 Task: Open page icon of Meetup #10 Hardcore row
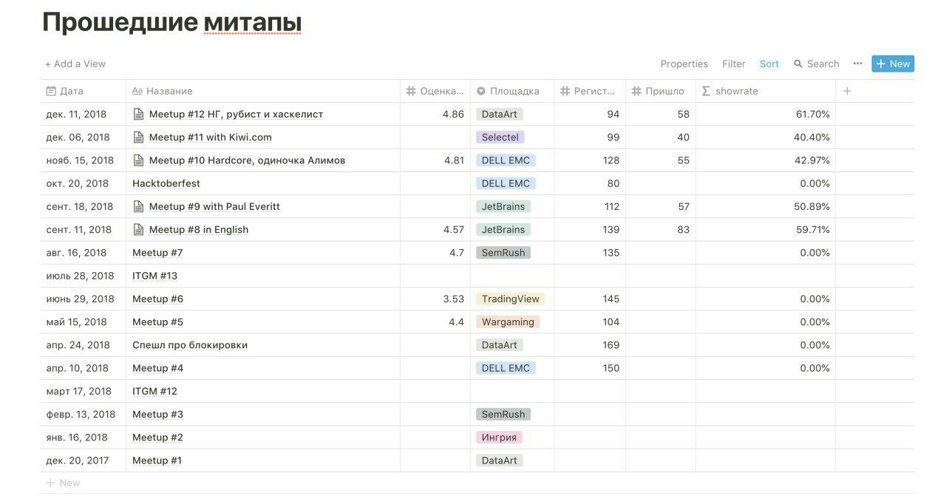tap(137, 160)
